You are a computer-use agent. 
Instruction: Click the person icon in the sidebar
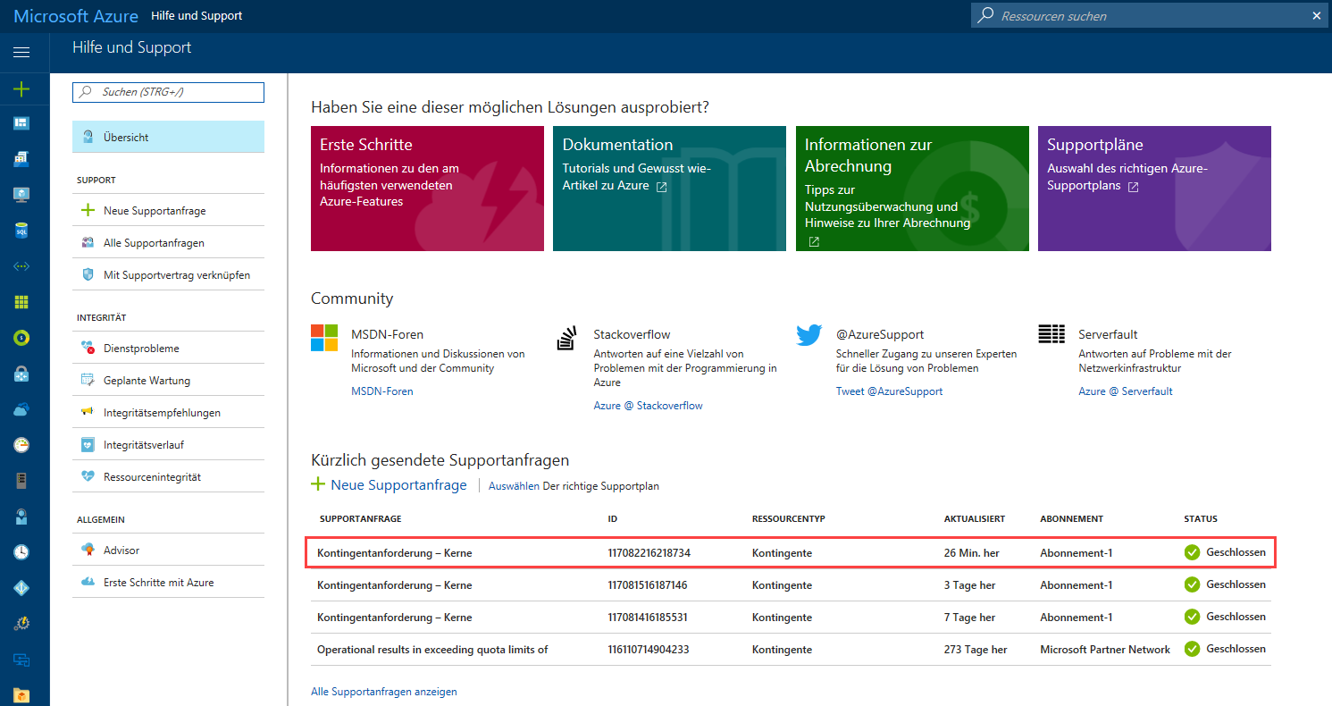click(x=21, y=517)
